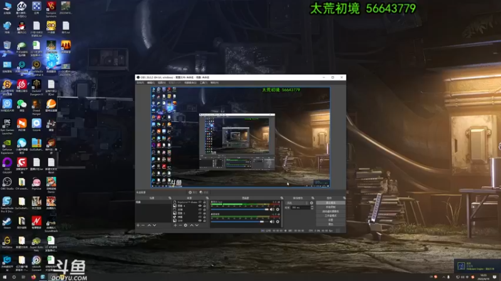Decrease transition duration with the stepper down arrow

pyautogui.click(x=312, y=209)
